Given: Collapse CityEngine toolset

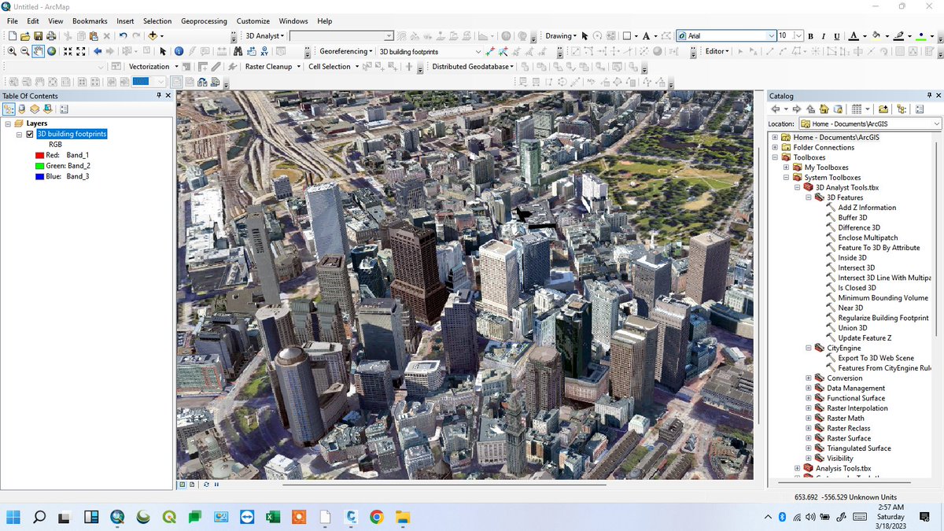Looking at the screenshot, I should (x=808, y=348).
